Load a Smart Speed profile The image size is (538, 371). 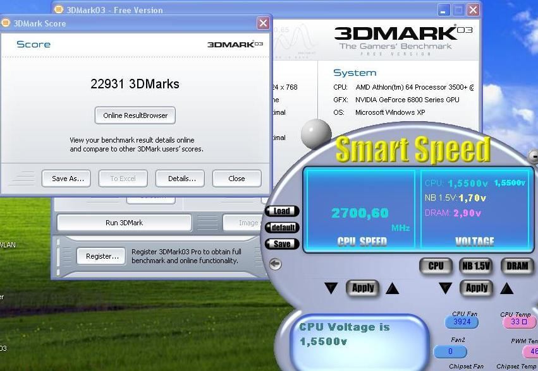282,211
